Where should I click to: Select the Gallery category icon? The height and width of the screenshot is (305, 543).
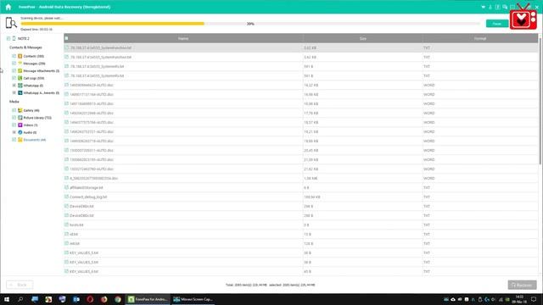[20, 110]
